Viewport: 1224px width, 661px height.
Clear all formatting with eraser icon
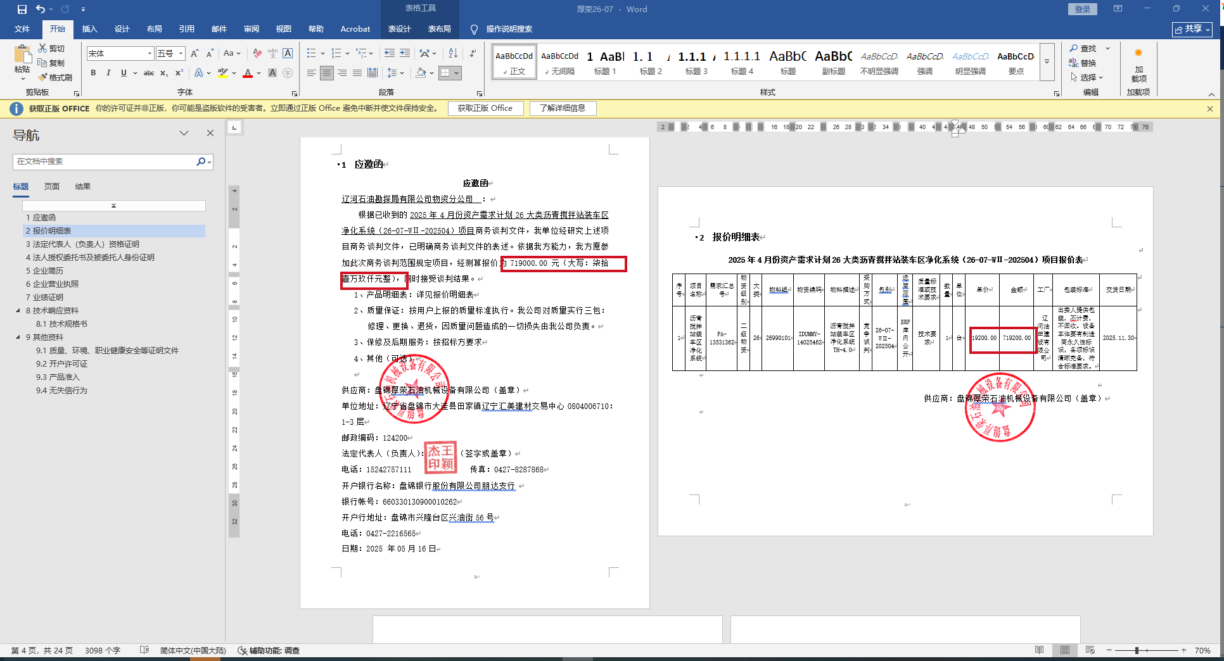coord(257,54)
